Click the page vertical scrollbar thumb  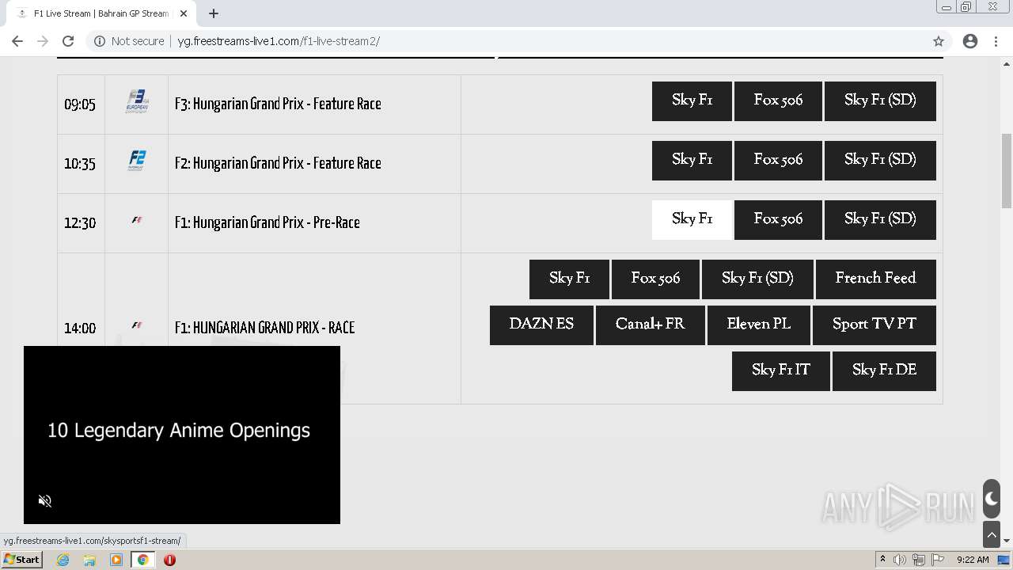coord(1007,170)
